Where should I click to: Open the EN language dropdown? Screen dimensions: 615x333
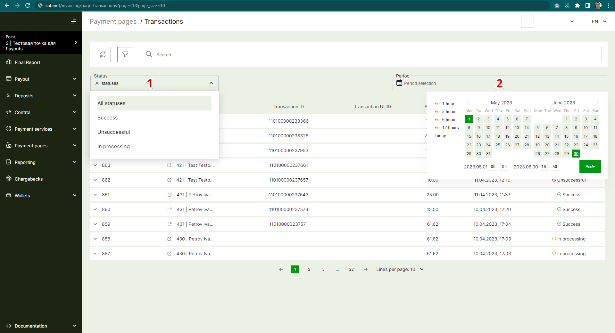point(599,21)
